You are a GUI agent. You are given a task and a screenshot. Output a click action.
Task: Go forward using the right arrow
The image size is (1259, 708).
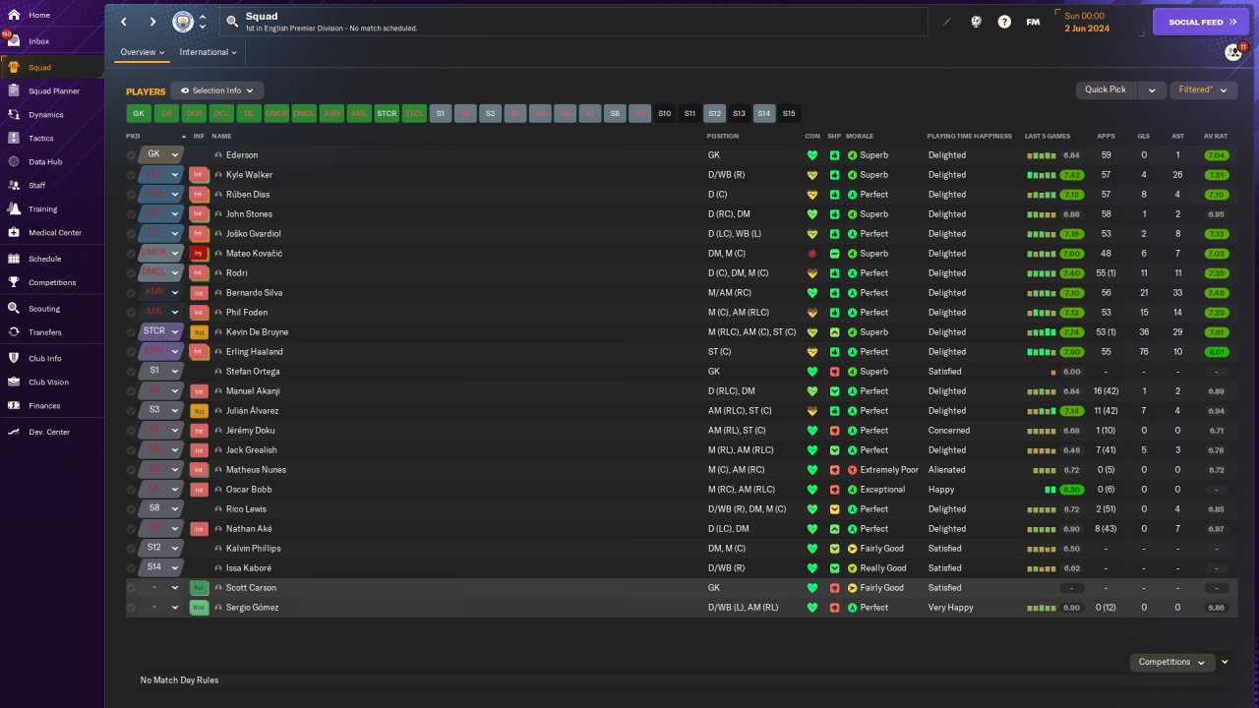pyautogui.click(x=152, y=22)
